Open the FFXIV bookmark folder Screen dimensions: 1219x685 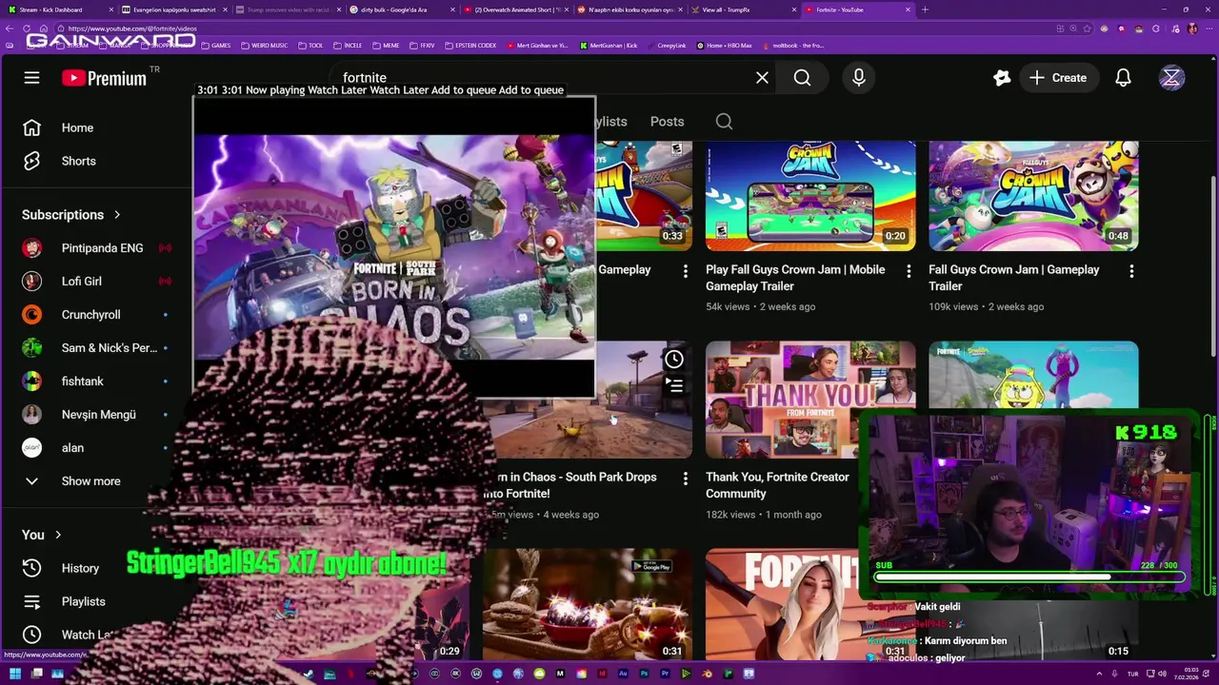click(423, 45)
